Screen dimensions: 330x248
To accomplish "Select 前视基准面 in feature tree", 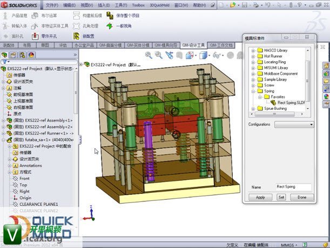I will [23, 94].
